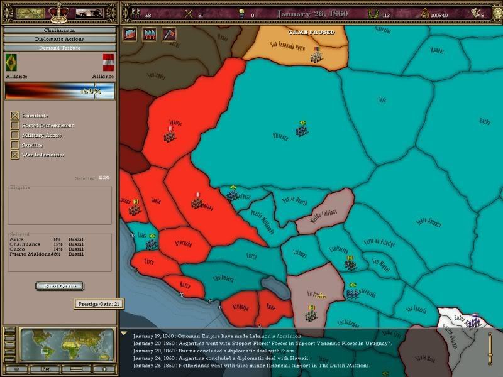This screenshot has width=503, height=377.
Task: Enable the Forced Disarmament checkbox
Action: (x=15, y=126)
